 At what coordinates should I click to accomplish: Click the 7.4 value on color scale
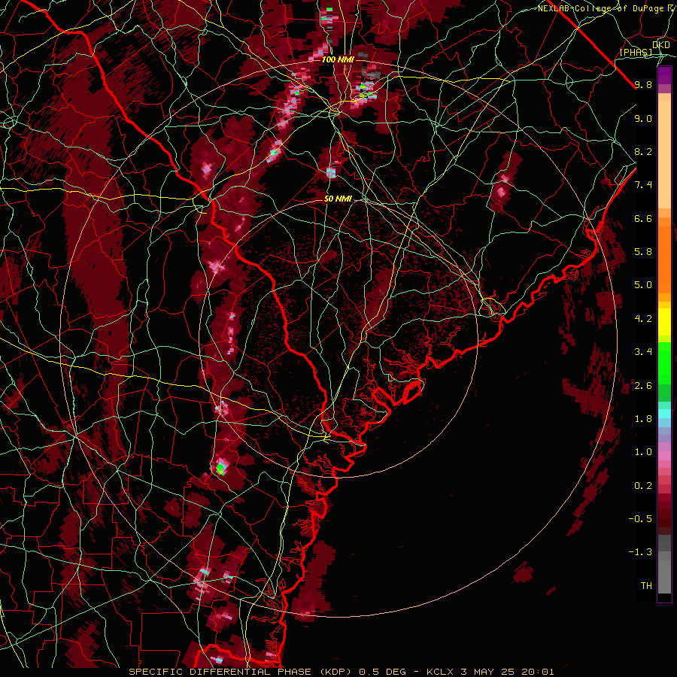(x=643, y=185)
